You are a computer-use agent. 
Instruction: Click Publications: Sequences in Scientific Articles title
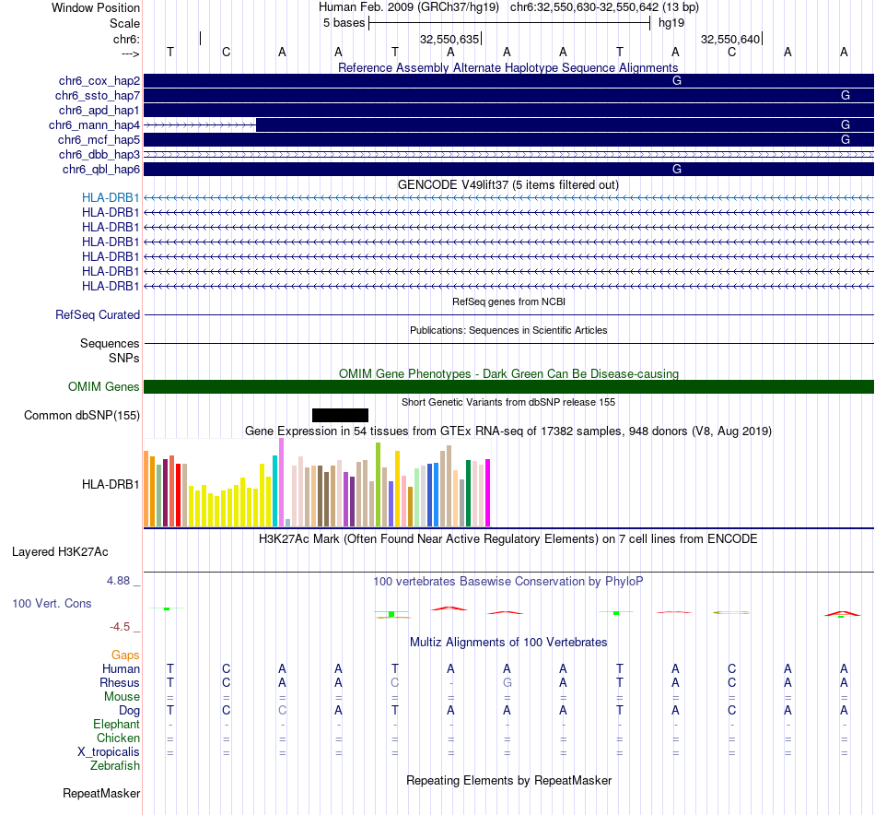508,330
